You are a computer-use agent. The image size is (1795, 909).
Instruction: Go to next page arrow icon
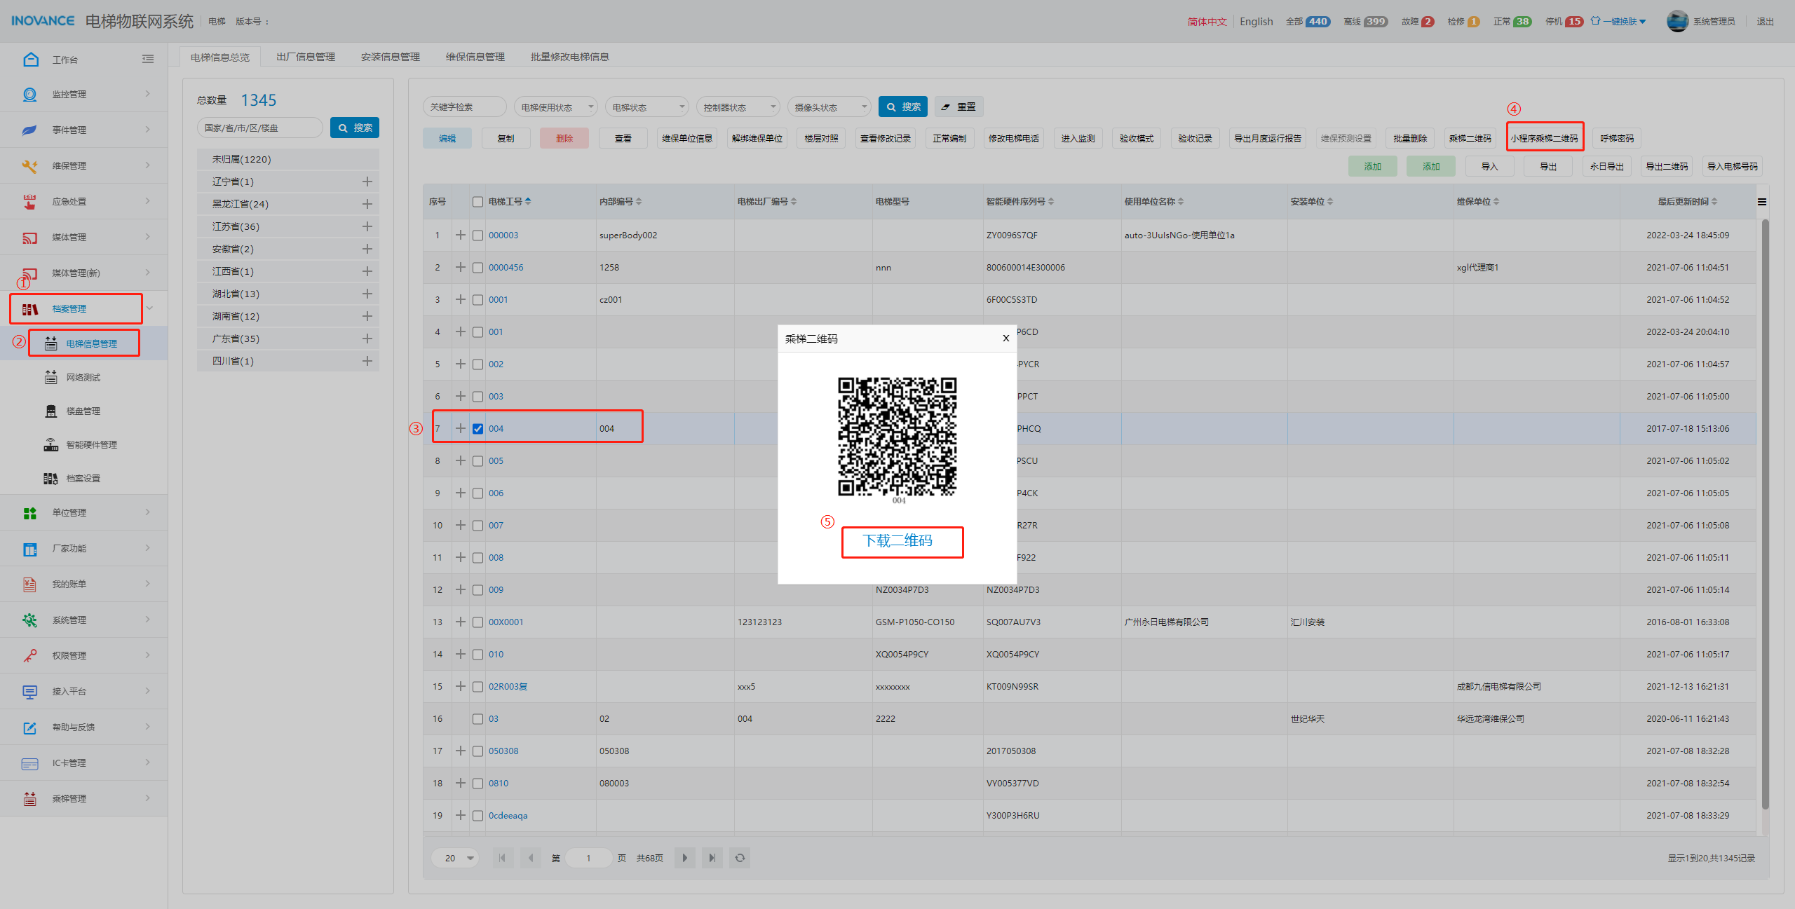(x=685, y=858)
